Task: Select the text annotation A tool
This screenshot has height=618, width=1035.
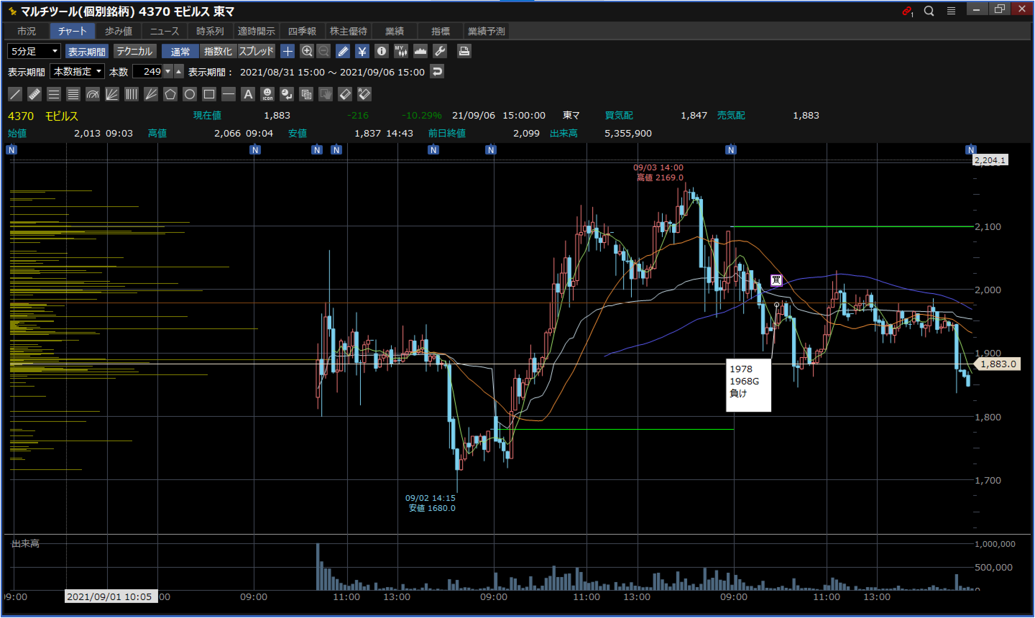Action: point(248,94)
